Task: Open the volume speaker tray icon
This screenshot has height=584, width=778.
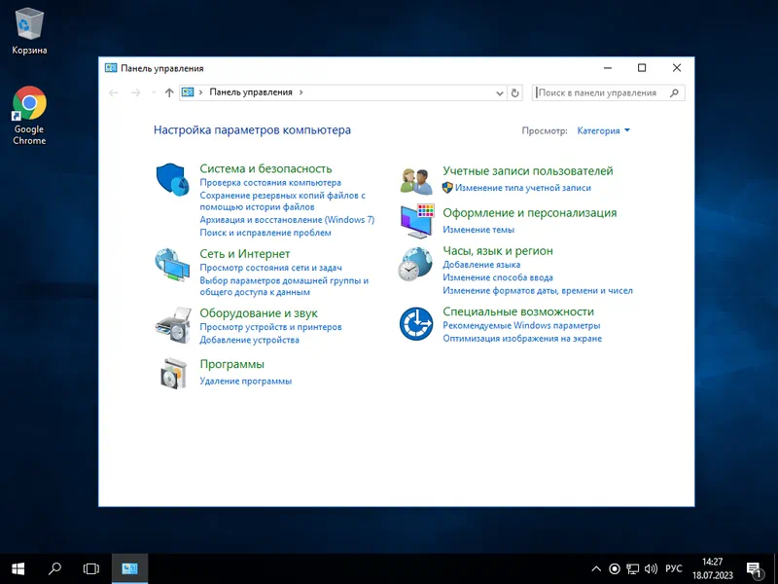Action: click(x=651, y=569)
